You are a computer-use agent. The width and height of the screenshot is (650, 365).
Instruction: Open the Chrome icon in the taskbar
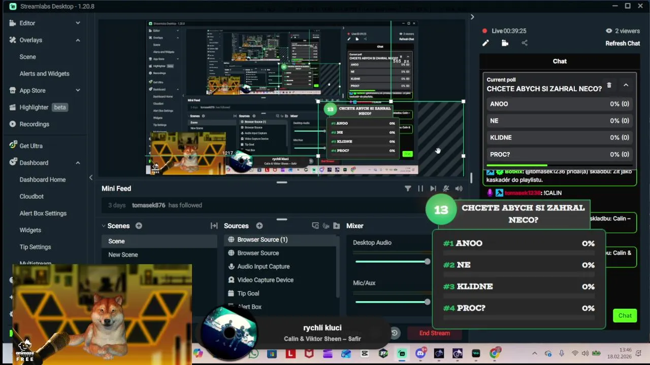point(495,354)
